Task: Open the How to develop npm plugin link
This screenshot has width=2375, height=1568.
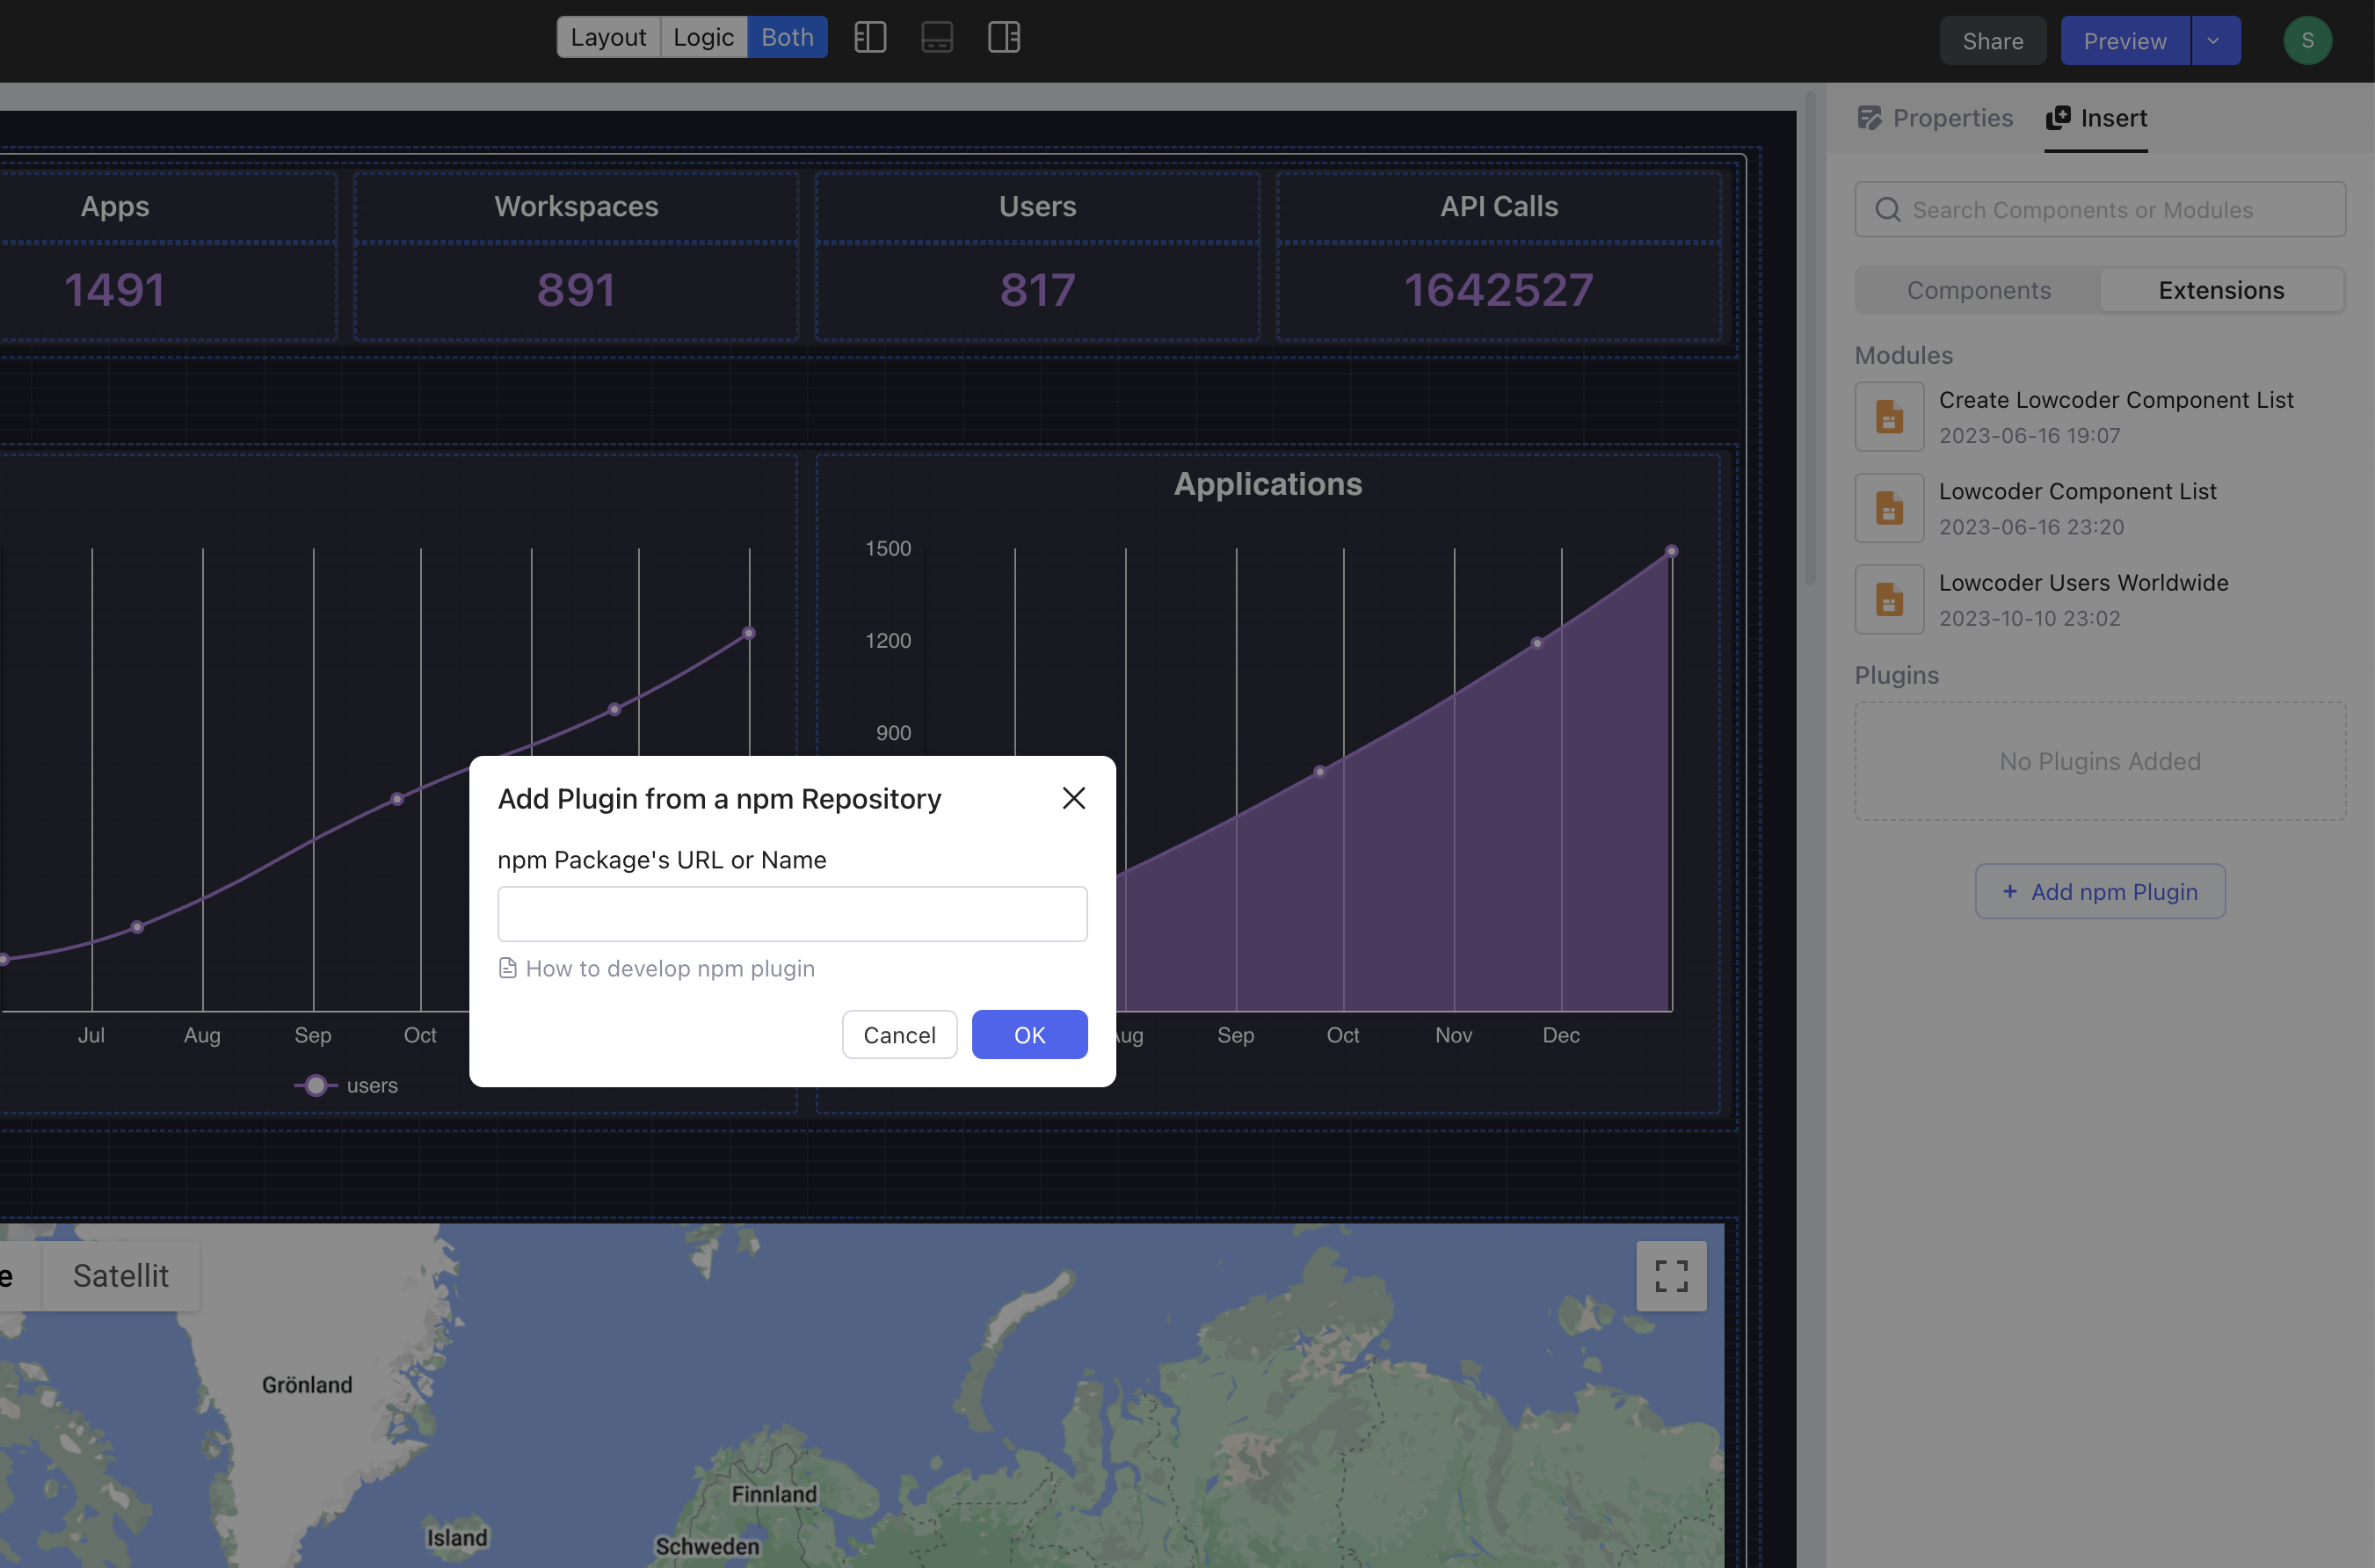Action: click(x=669, y=968)
